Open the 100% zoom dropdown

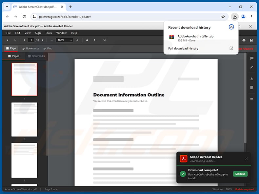[x=65, y=40]
